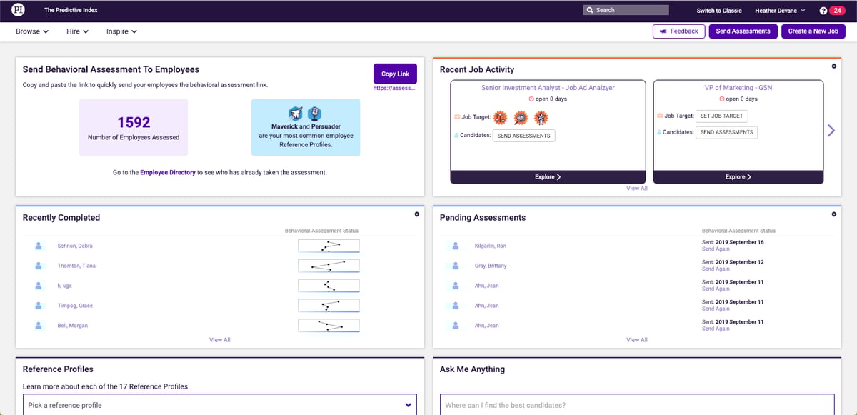Click SET JOB TARGET button
This screenshot has height=415, width=857.
point(721,116)
